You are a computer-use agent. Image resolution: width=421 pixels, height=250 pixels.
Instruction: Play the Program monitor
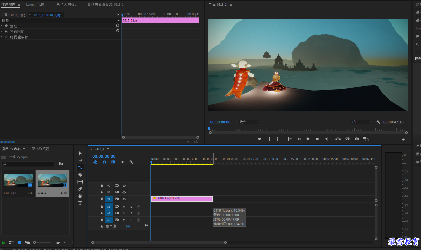coord(308,139)
